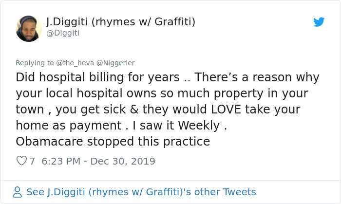Click the word 'LOVE' in the tweet
The width and height of the screenshot is (341, 204).
[226, 109]
